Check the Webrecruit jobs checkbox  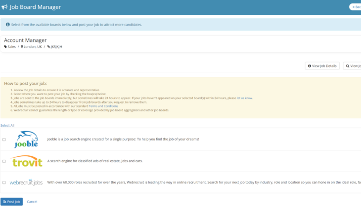click(4, 182)
